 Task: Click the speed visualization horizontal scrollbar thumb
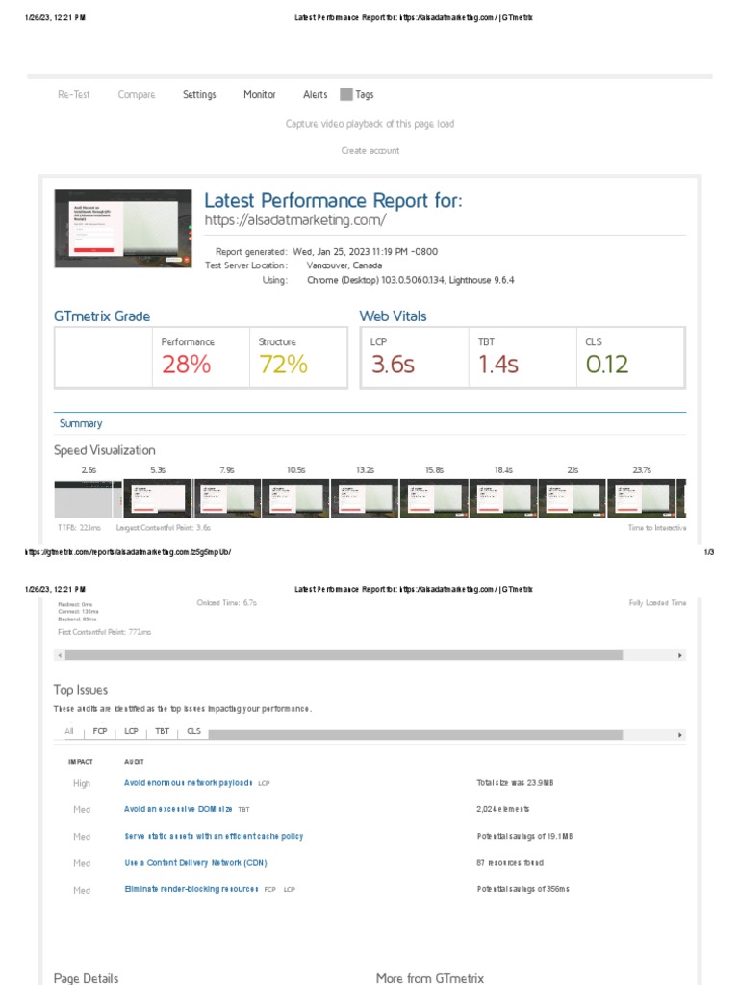[x=344, y=655]
